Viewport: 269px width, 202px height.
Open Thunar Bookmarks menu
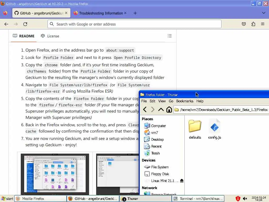(185, 101)
